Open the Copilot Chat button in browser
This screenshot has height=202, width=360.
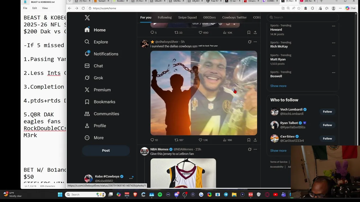350,8
